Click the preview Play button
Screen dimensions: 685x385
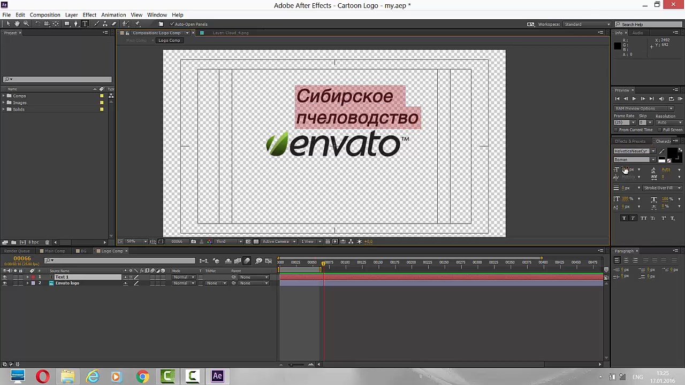(634, 98)
